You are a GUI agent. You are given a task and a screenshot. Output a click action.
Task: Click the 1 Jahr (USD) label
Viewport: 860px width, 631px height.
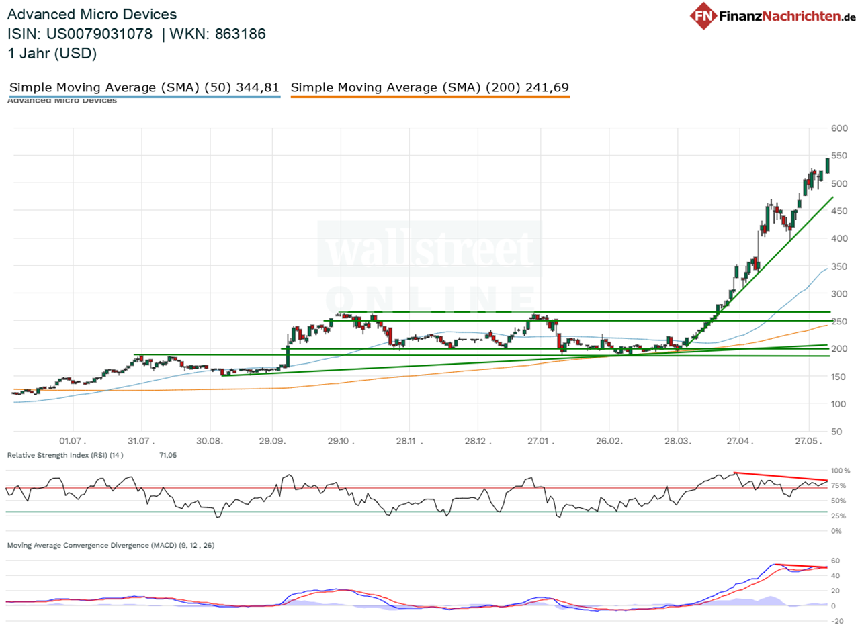(52, 53)
